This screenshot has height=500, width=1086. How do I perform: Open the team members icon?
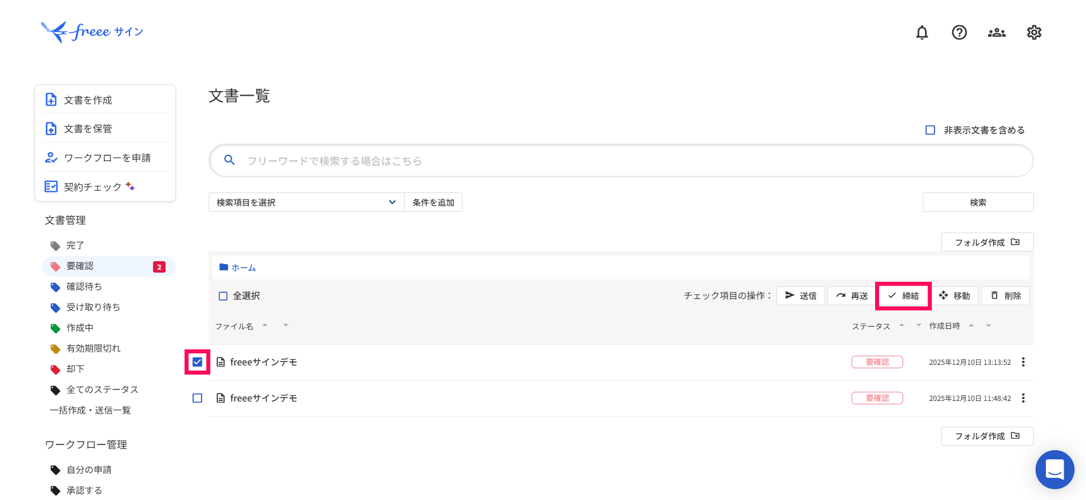click(x=997, y=33)
